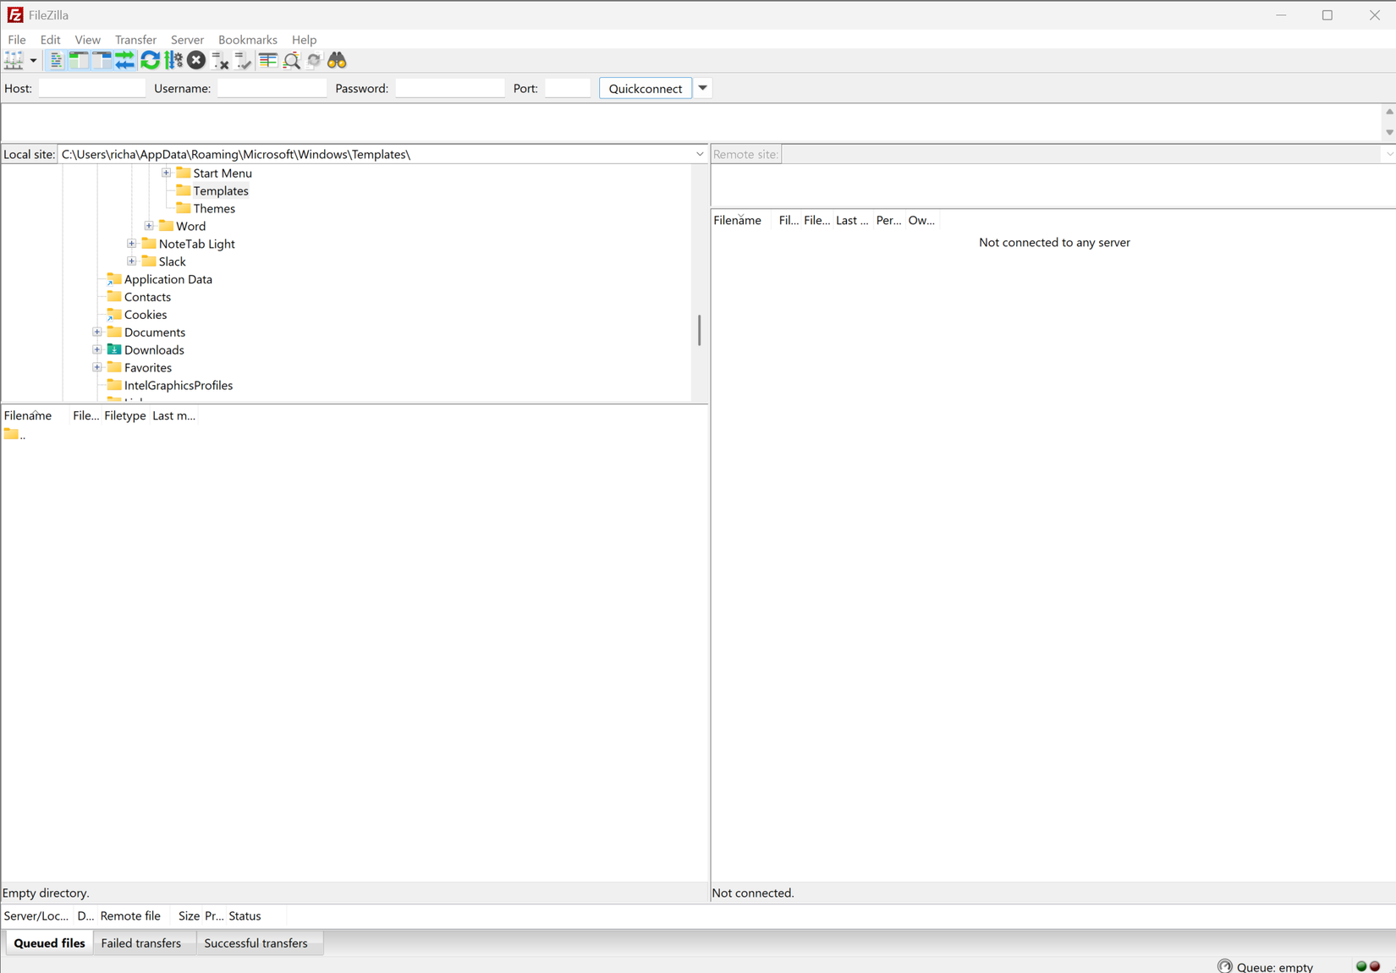The width and height of the screenshot is (1396, 973).
Task: Expand the Word folder in the tree
Action: click(x=150, y=226)
